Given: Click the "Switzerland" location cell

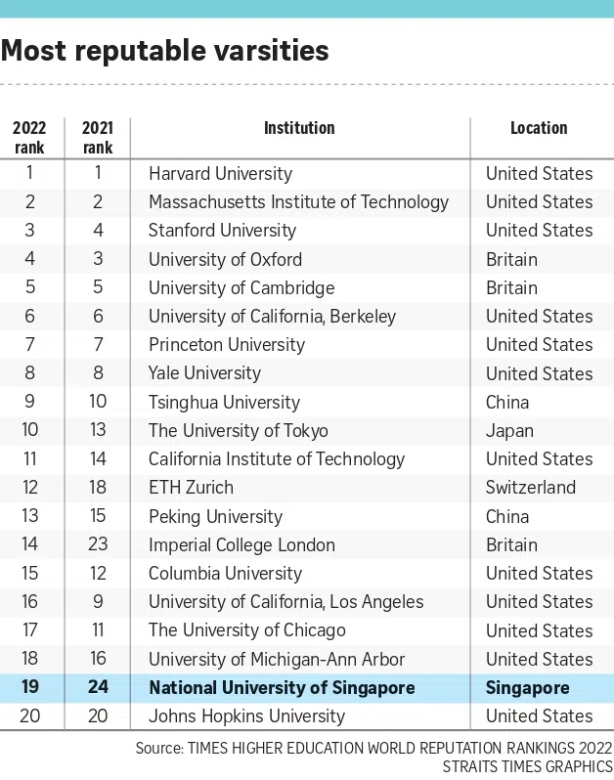Looking at the screenshot, I should point(531,488).
